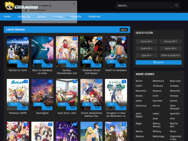188x141 pixels.
Task: Go to the Genres menu
Action: (x=42, y=17)
